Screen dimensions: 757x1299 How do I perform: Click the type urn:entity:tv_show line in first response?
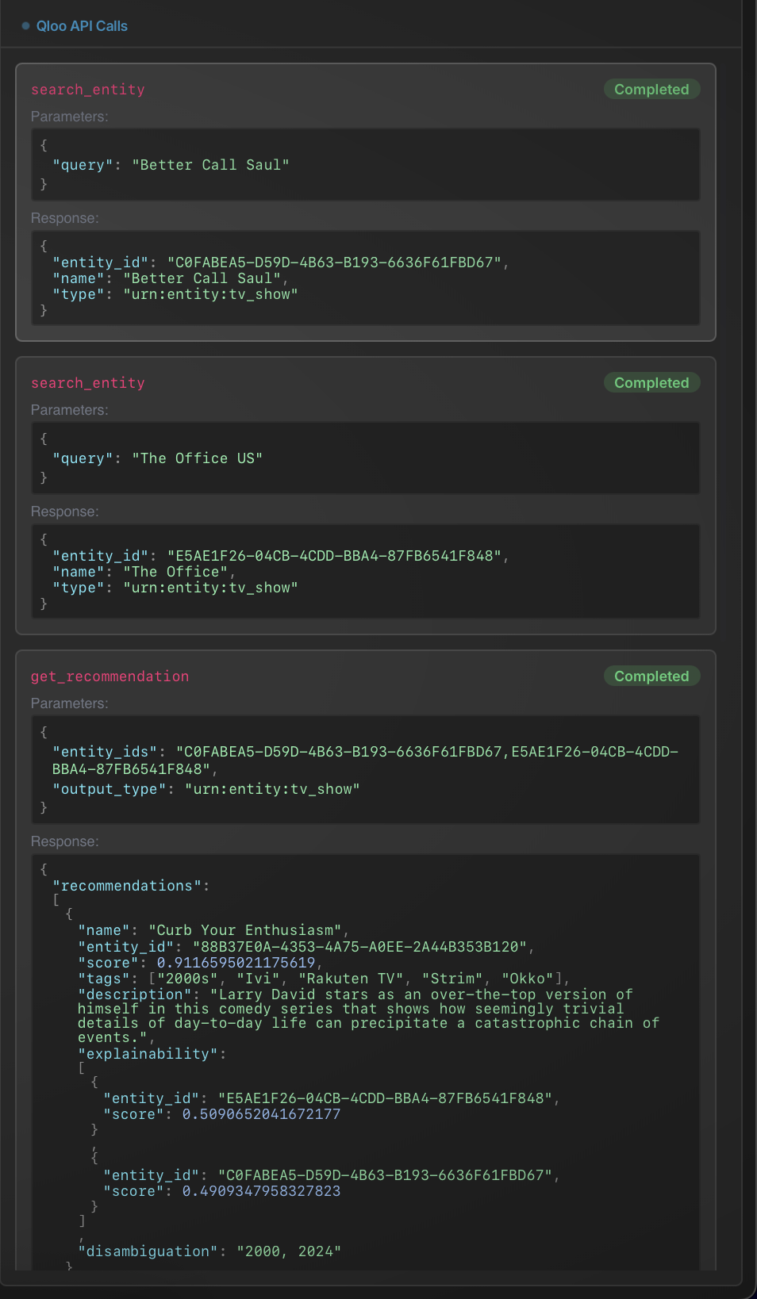(x=175, y=294)
